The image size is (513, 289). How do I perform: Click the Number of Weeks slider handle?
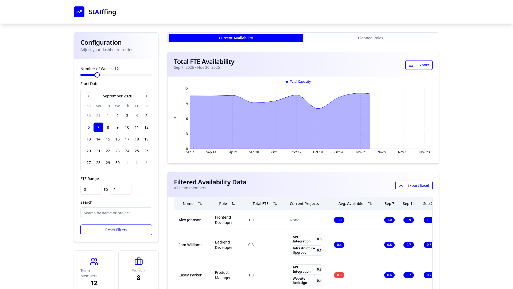click(97, 75)
